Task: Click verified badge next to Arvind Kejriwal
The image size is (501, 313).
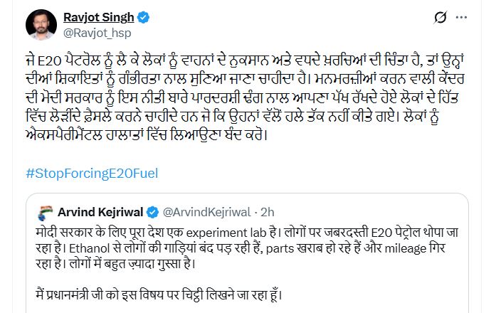Action: click(x=152, y=213)
